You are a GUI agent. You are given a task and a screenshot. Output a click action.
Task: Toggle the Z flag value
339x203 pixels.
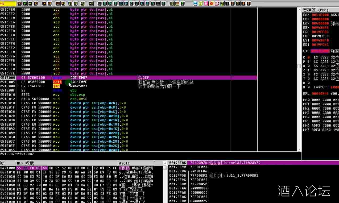(x=308, y=70)
